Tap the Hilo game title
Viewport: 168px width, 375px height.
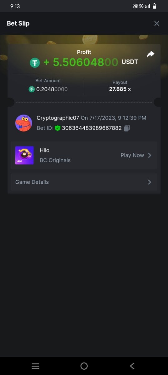45,150
